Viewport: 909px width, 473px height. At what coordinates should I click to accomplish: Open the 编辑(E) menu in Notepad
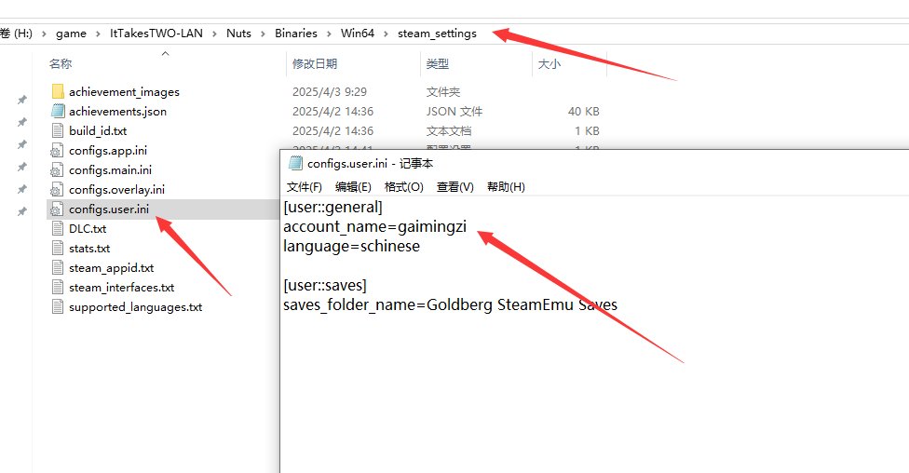[353, 187]
